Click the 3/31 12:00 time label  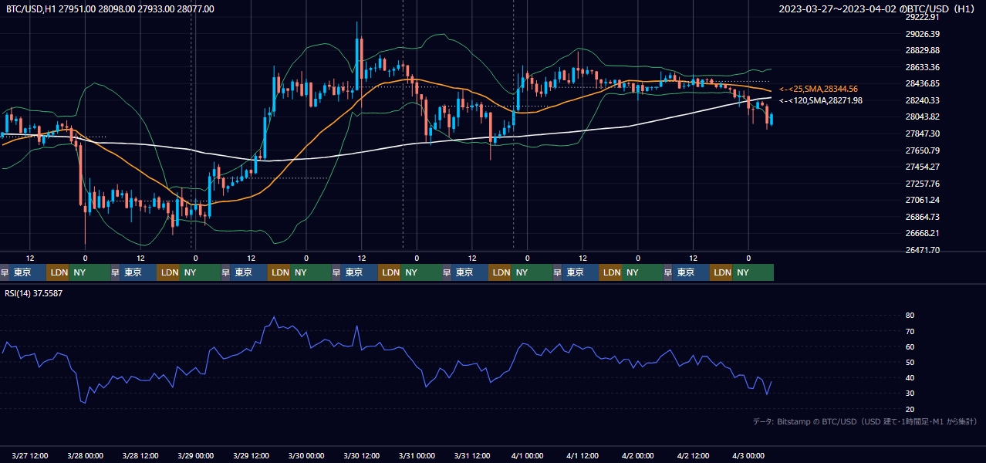472,455
